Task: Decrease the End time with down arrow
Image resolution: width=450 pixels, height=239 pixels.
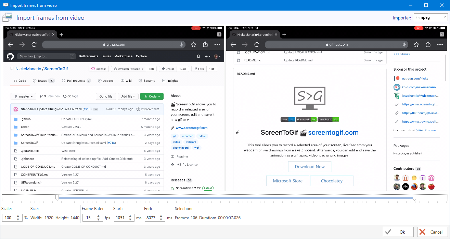Action: pos(162,220)
